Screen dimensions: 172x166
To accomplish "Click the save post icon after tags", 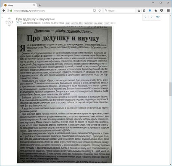I will coord(112,23).
